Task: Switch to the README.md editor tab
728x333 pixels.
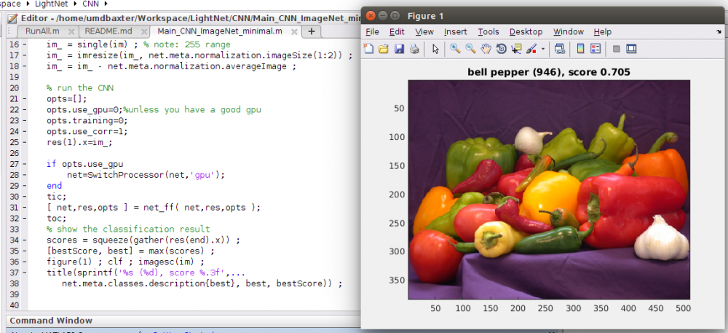Action: coord(108,31)
